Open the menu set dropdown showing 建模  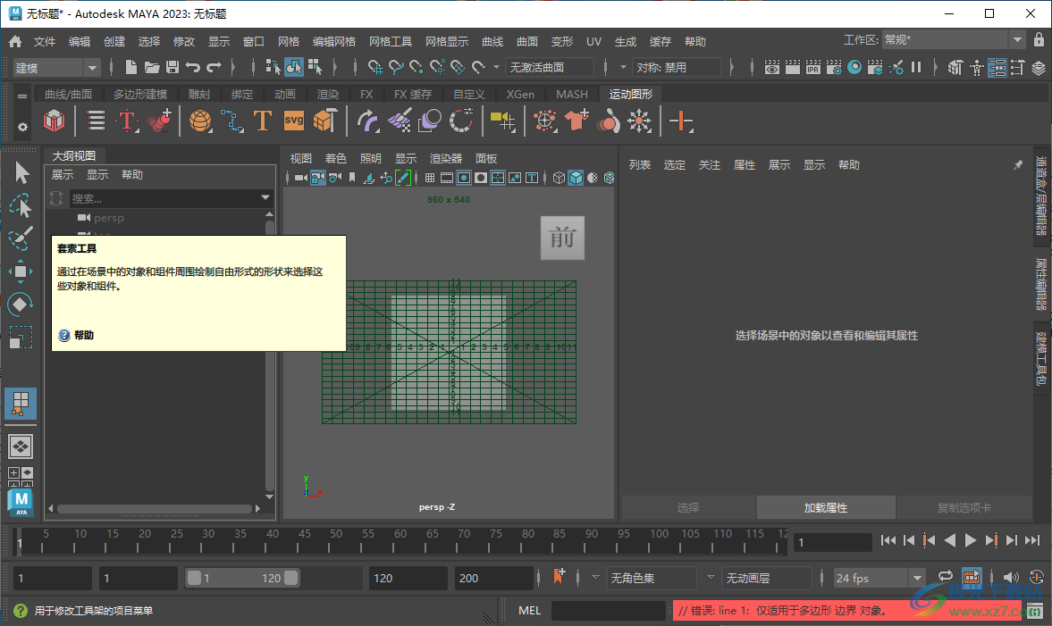point(56,68)
